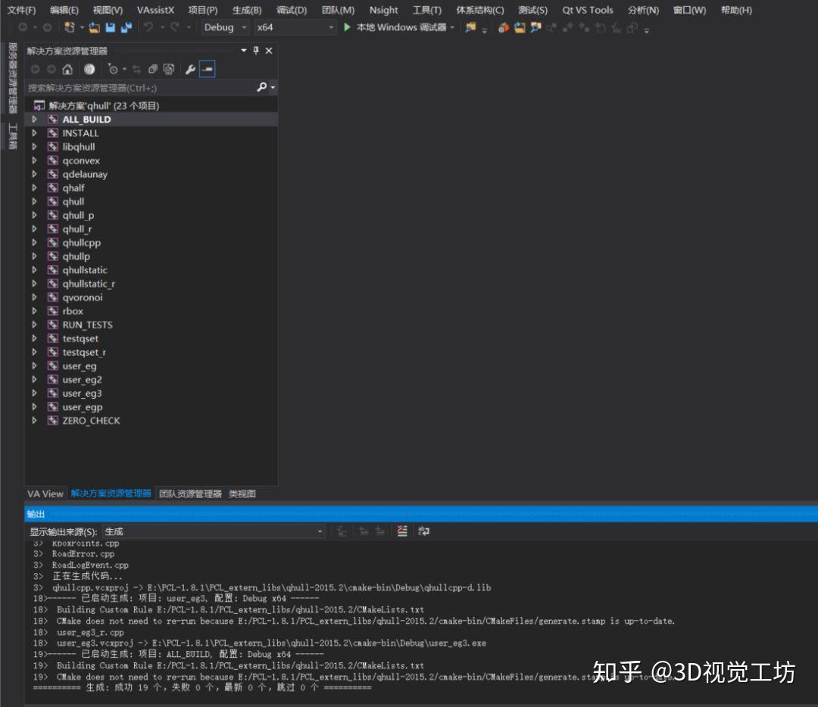Toggle word wrap in the Output window
The height and width of the screenshot is (707, 818).
pos(423,531)
